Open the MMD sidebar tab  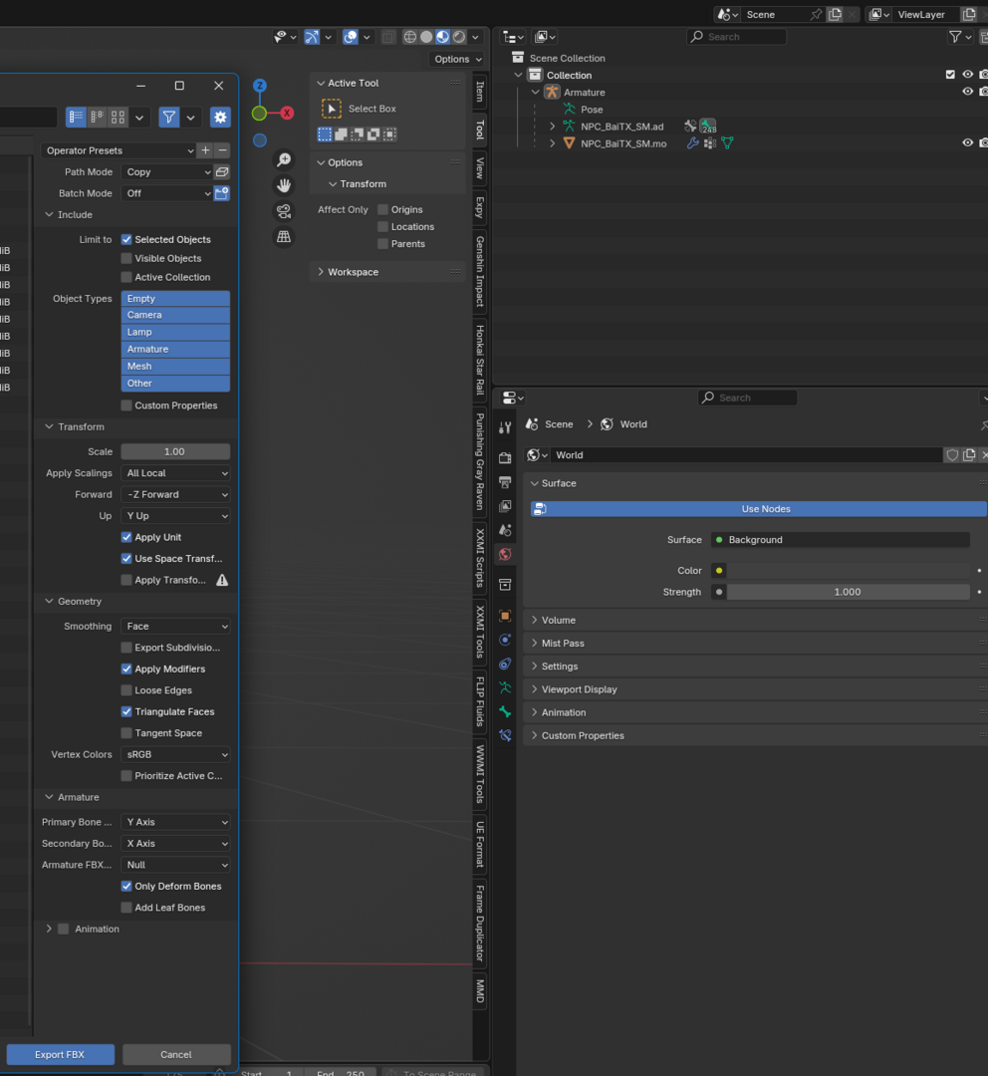point(480,991)
